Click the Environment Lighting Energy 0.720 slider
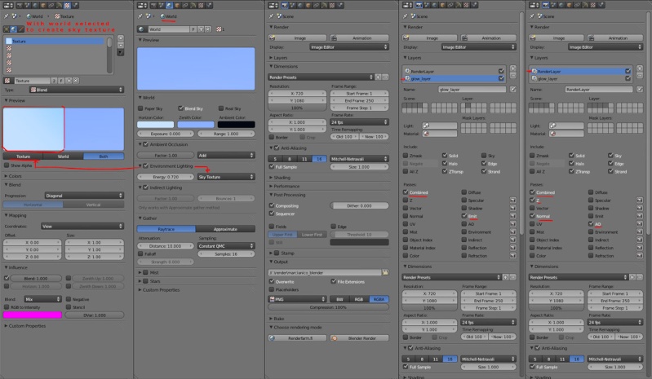 (x=166, y=177)
